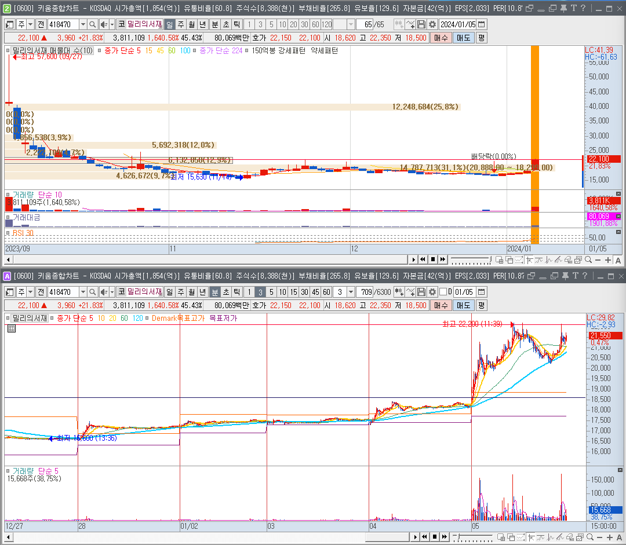Click the left scroll arrow below the top chart

point(8,260)
